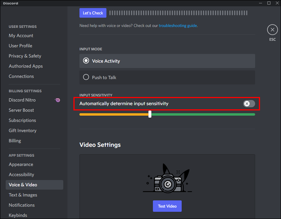Click the camera illustration in Video Settings

[x=167, y=179]
